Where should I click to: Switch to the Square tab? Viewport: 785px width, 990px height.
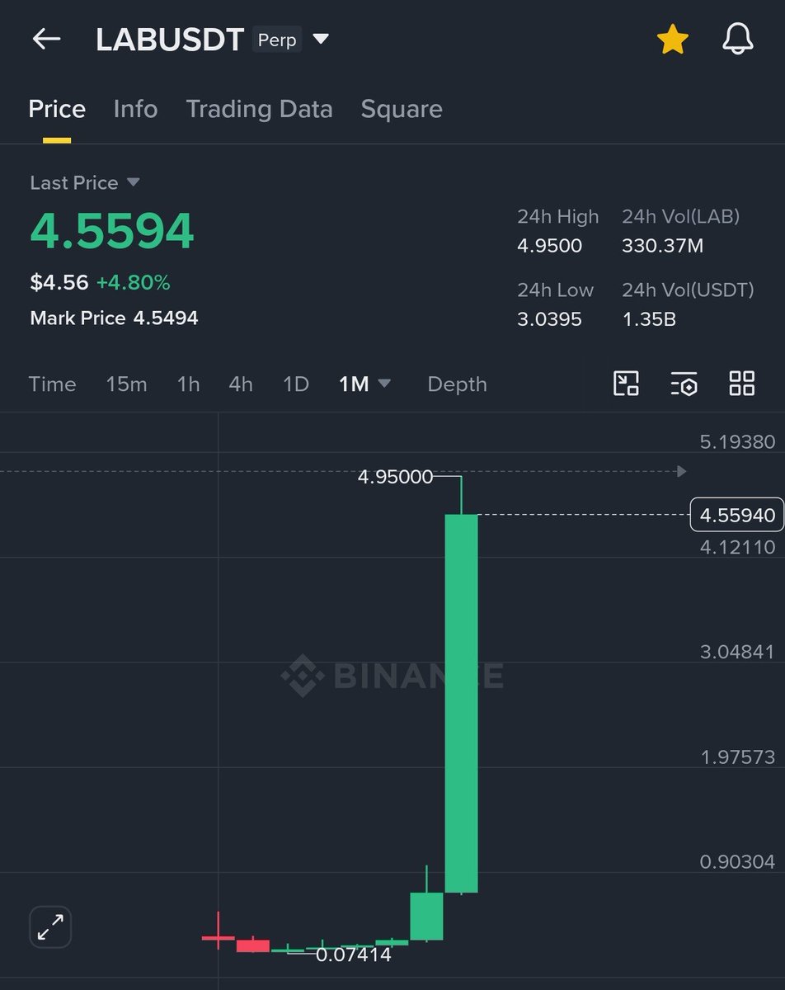(x=402, y=109)
